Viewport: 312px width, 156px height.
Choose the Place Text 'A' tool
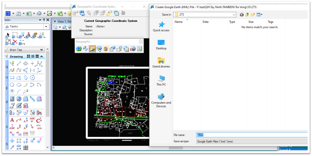[12, 120]
